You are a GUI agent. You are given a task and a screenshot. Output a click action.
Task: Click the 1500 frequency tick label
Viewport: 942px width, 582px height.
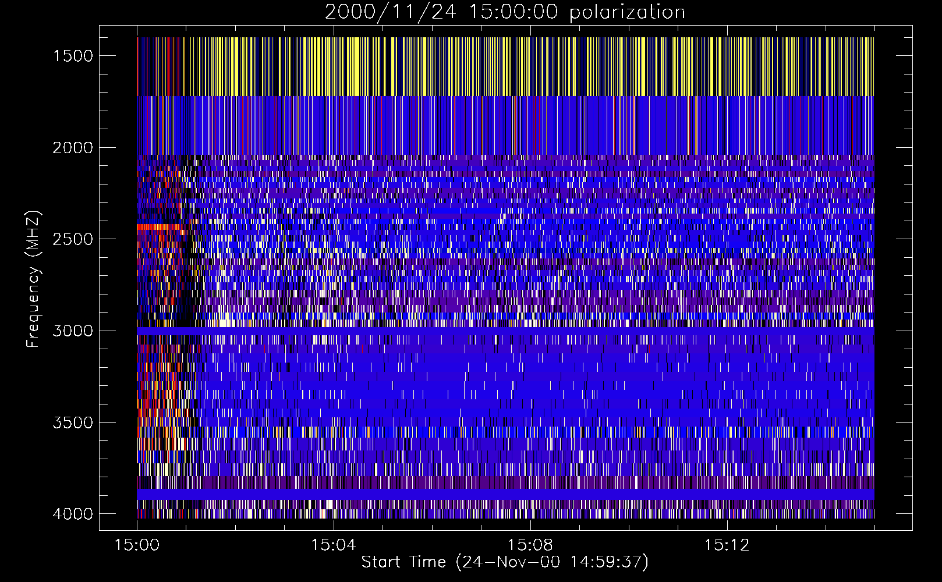[x=73, y=56]
